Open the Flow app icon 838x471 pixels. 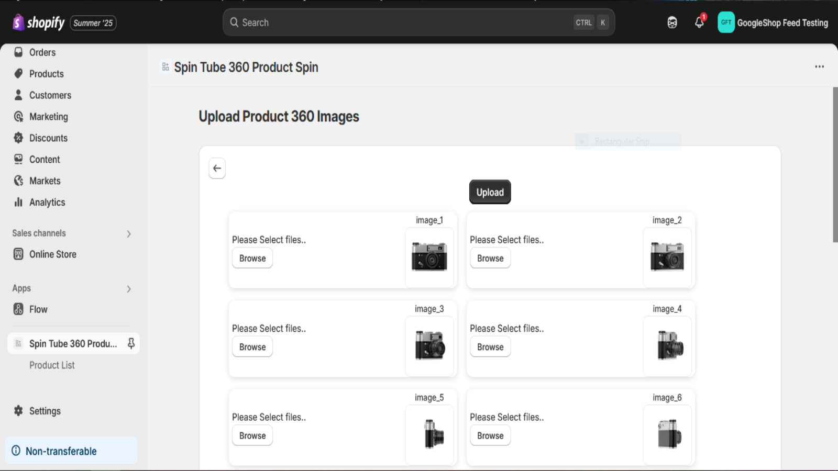coord(18,309)
